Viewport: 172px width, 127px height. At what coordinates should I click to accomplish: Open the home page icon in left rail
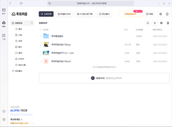point(4,10)
